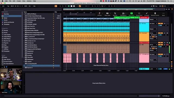Screen dimensions: 174x98
Task: Expand Bettermaker EQ232D plugin entry
Action: click(x=24, y=30)
